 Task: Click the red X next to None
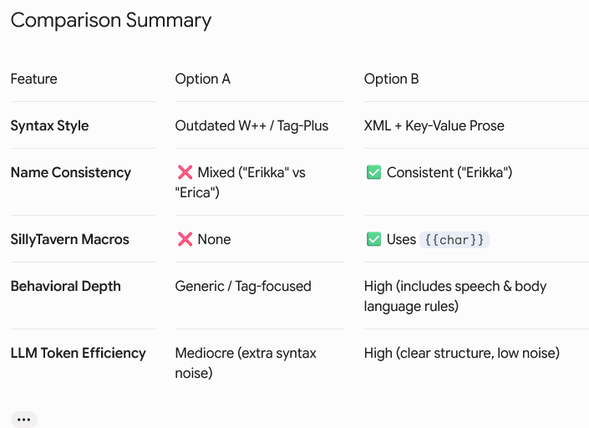pos(185,239)
